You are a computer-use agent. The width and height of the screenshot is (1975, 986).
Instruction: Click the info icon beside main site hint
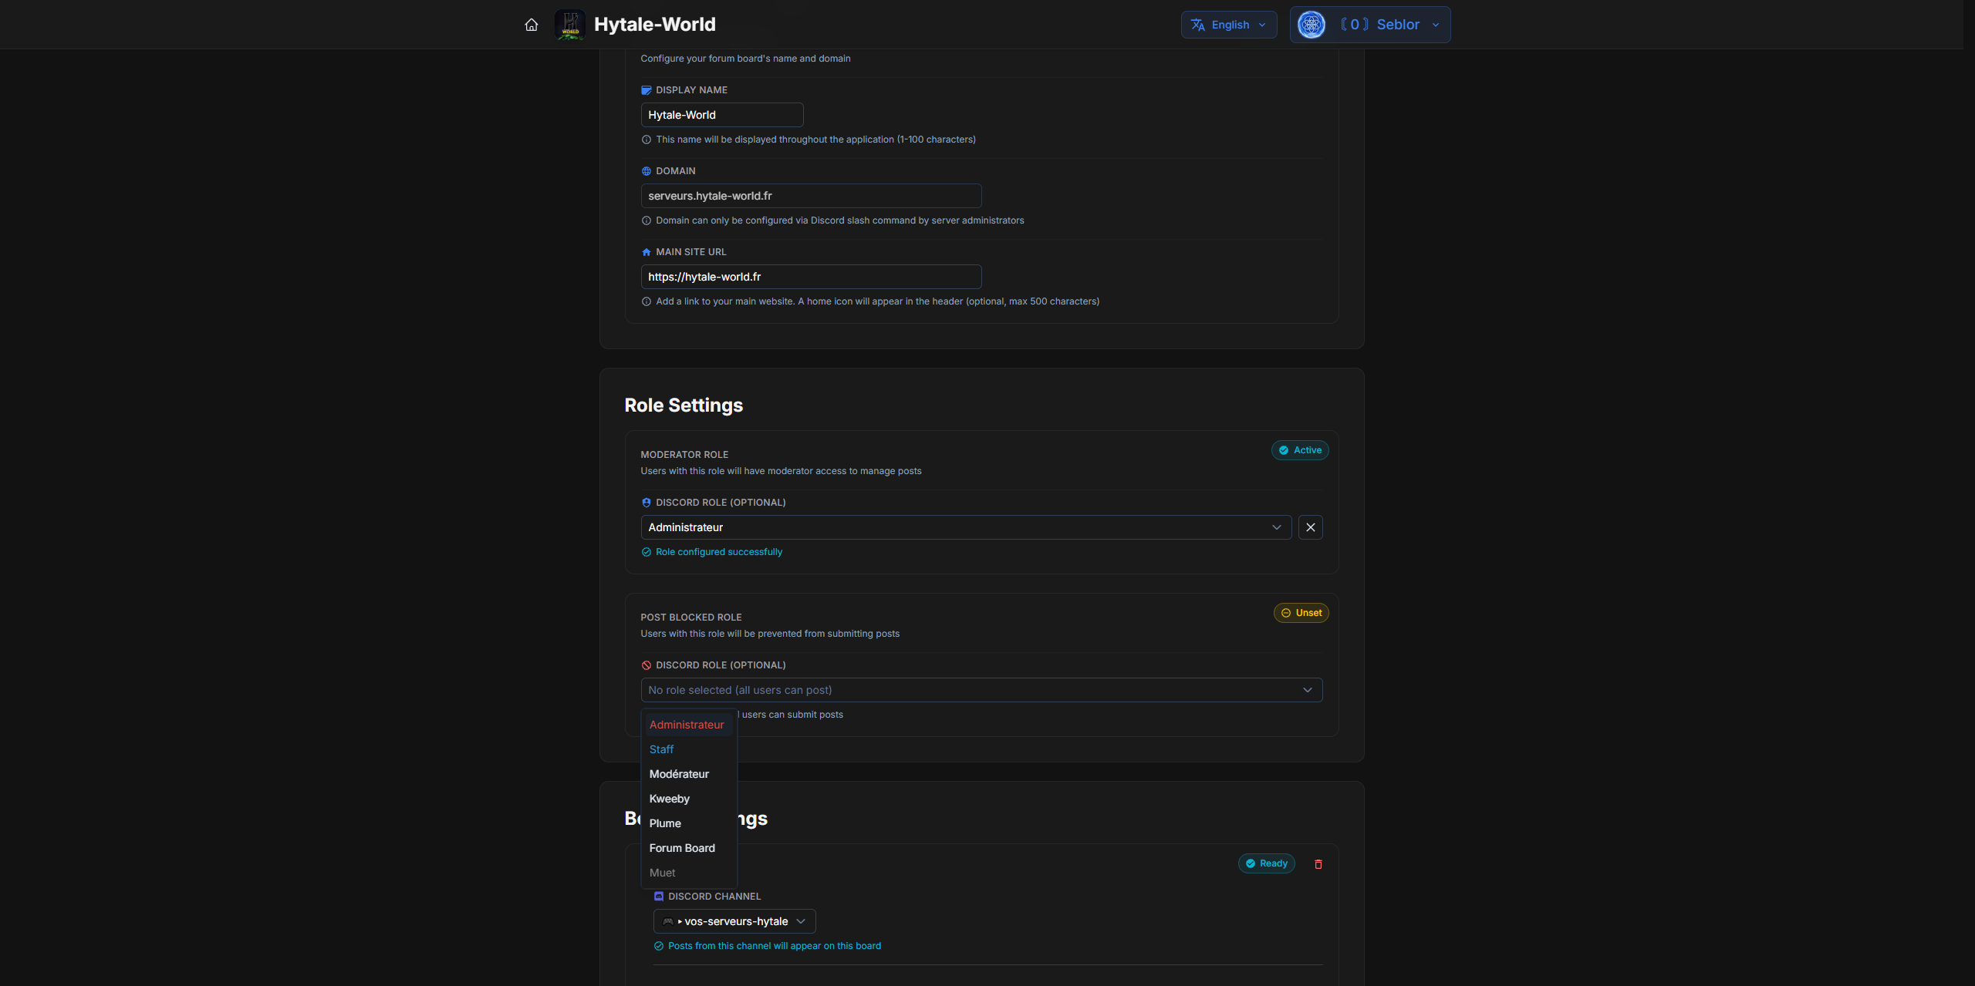click(x=647, y=301)
